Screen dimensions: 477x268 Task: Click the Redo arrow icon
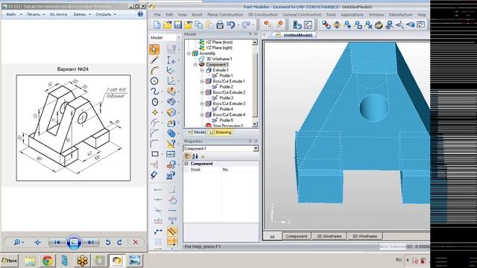pos(246,25)
